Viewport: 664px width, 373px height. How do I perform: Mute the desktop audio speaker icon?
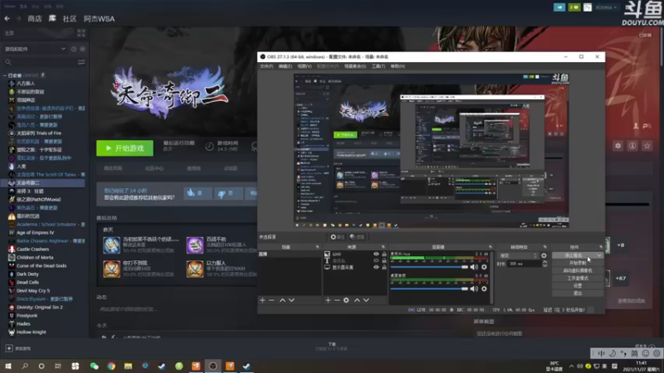pyautogui.click(x=474, y=288)
